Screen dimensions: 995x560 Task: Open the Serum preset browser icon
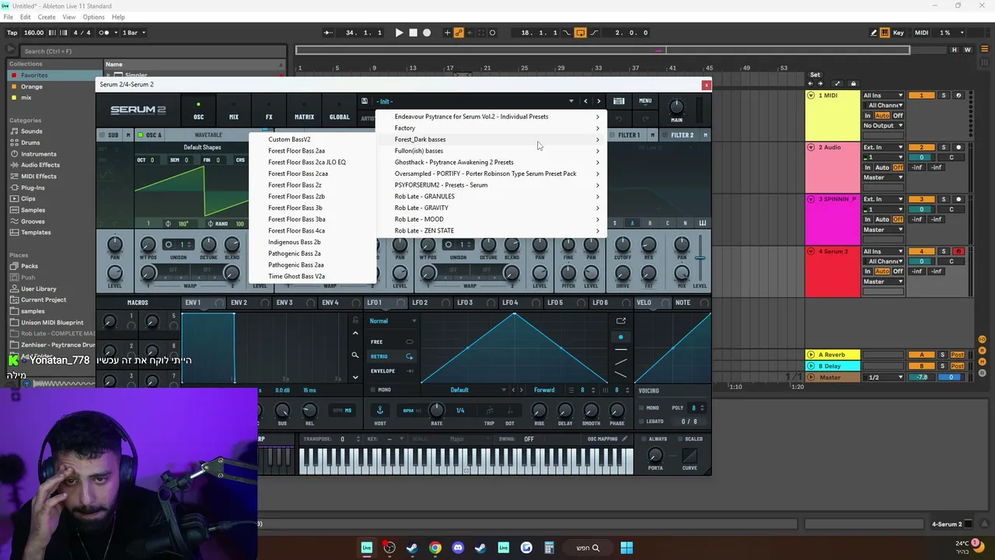point(619,101)
